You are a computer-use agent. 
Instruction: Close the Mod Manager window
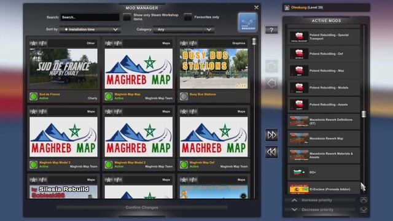click(x=256, y=7)
